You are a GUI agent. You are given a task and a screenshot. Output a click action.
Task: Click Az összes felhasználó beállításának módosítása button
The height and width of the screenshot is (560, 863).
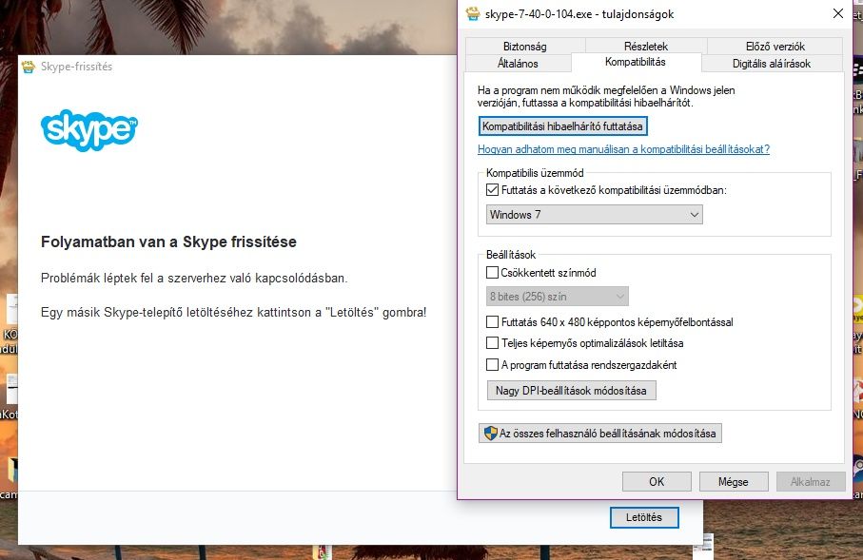pos(600,434)
